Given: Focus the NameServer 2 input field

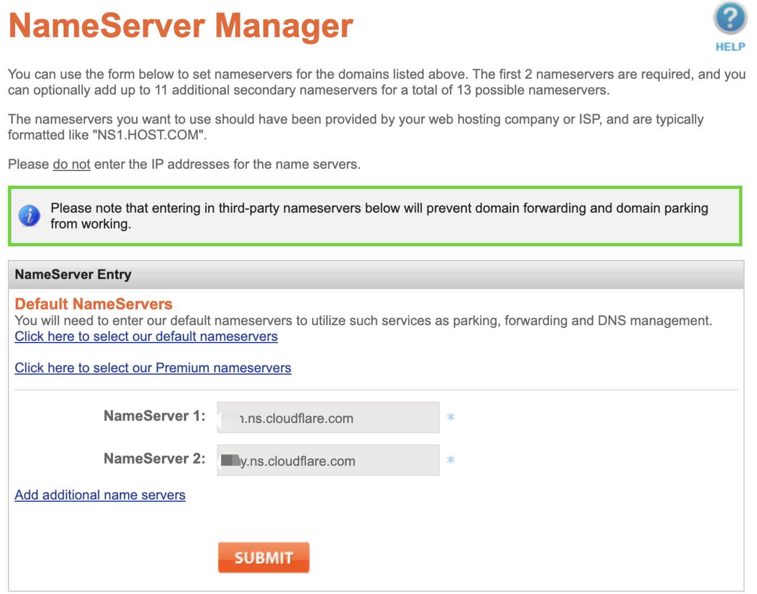Looking at the screenshot, I should [x=328, y=461].
